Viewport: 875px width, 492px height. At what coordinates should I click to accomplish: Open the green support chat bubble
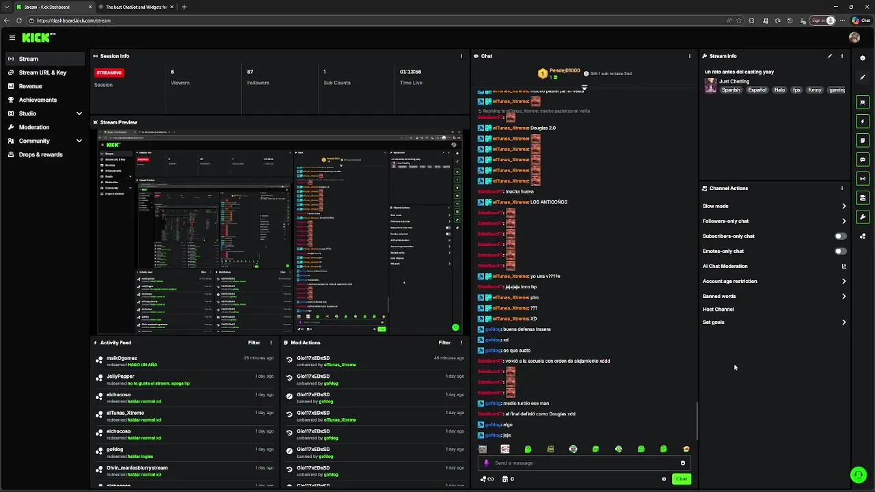click(x=858, y=474)
